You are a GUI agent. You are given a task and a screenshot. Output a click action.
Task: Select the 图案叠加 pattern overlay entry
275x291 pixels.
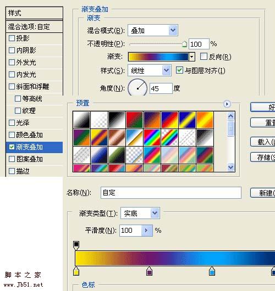(35, 159)
